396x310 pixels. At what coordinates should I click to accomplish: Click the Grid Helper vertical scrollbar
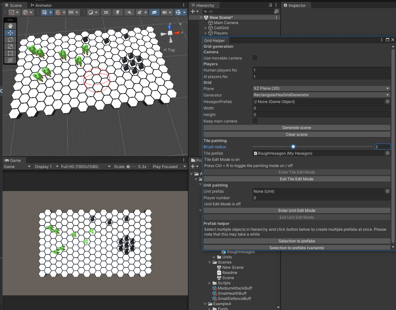[x=393, y=146]
